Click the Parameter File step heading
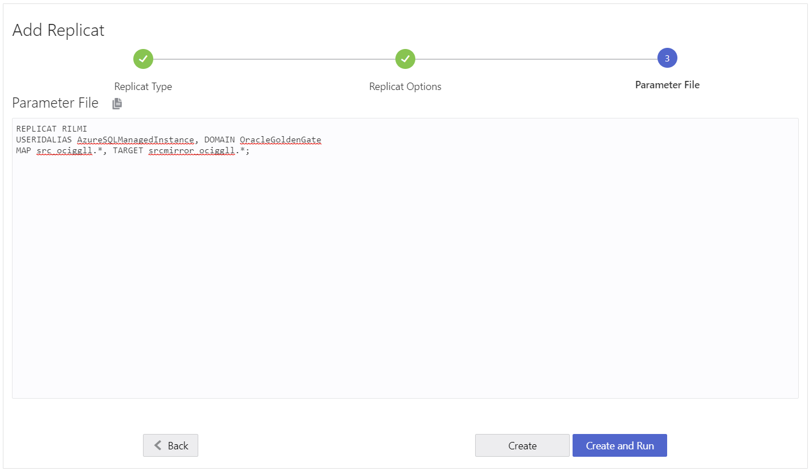 (x=667, y=84)
